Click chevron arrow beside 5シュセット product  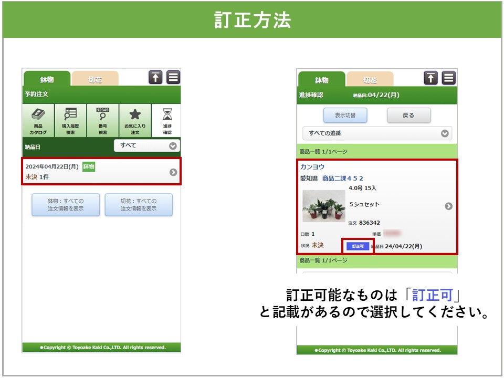[448, 206]
